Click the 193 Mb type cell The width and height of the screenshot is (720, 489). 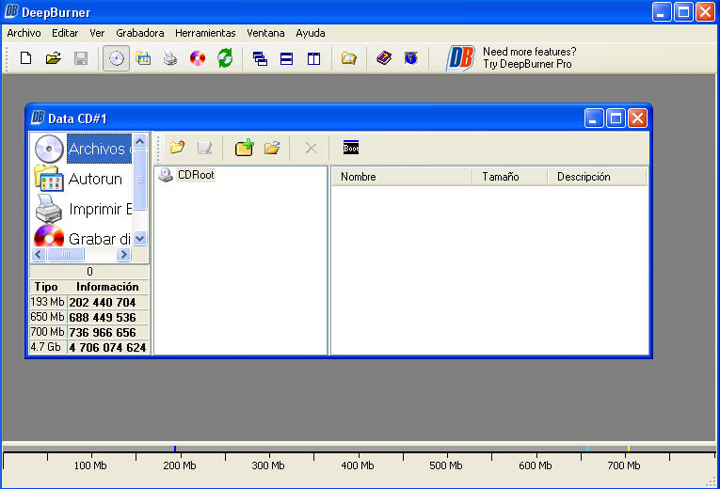point(48,302)
